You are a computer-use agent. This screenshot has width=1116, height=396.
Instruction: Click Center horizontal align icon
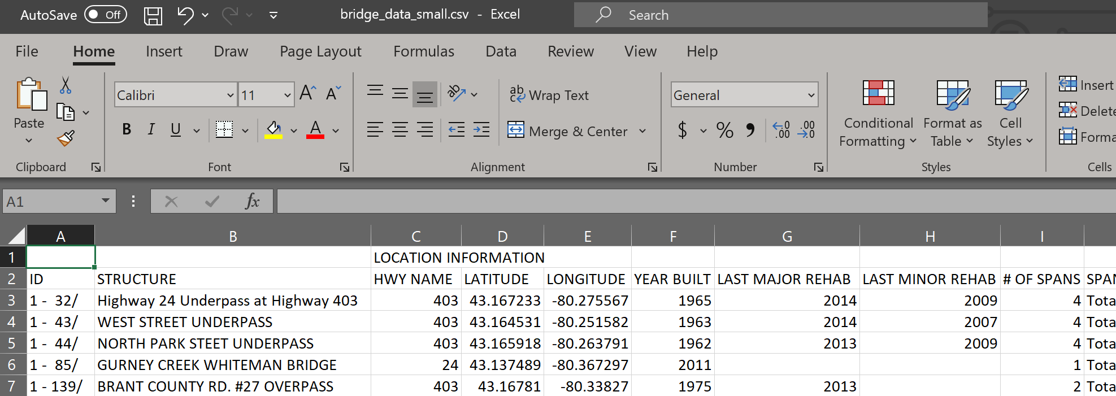pos(400,130)
